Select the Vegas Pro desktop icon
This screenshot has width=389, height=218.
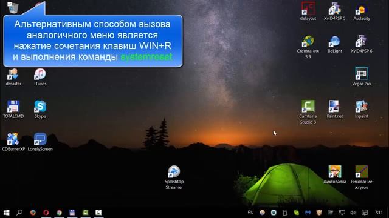pos(362,76)
